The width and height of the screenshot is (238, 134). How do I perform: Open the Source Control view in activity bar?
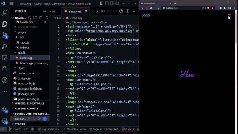(4, 35)
